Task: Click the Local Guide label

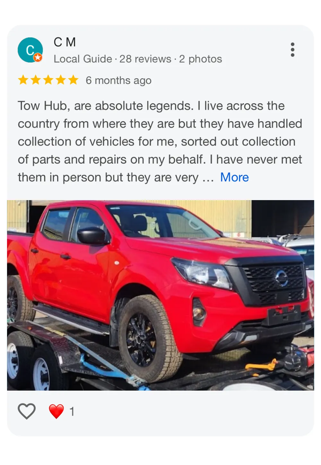Action: [x=83, y=59]
